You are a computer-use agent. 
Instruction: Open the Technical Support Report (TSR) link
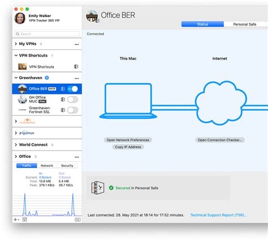pyautogui.click(x=218, y=215)
